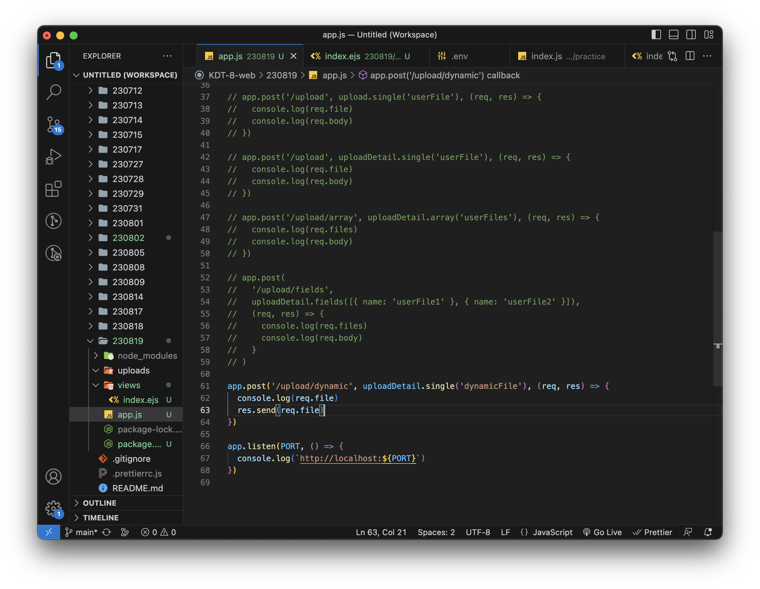The height and width of the screenshot is (589, 760).
Task: Expand folder 230712
Action: 126,90
